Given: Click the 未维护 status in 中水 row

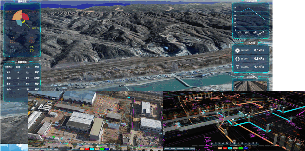Looking at the screenshot, I should tap(37, 78).
